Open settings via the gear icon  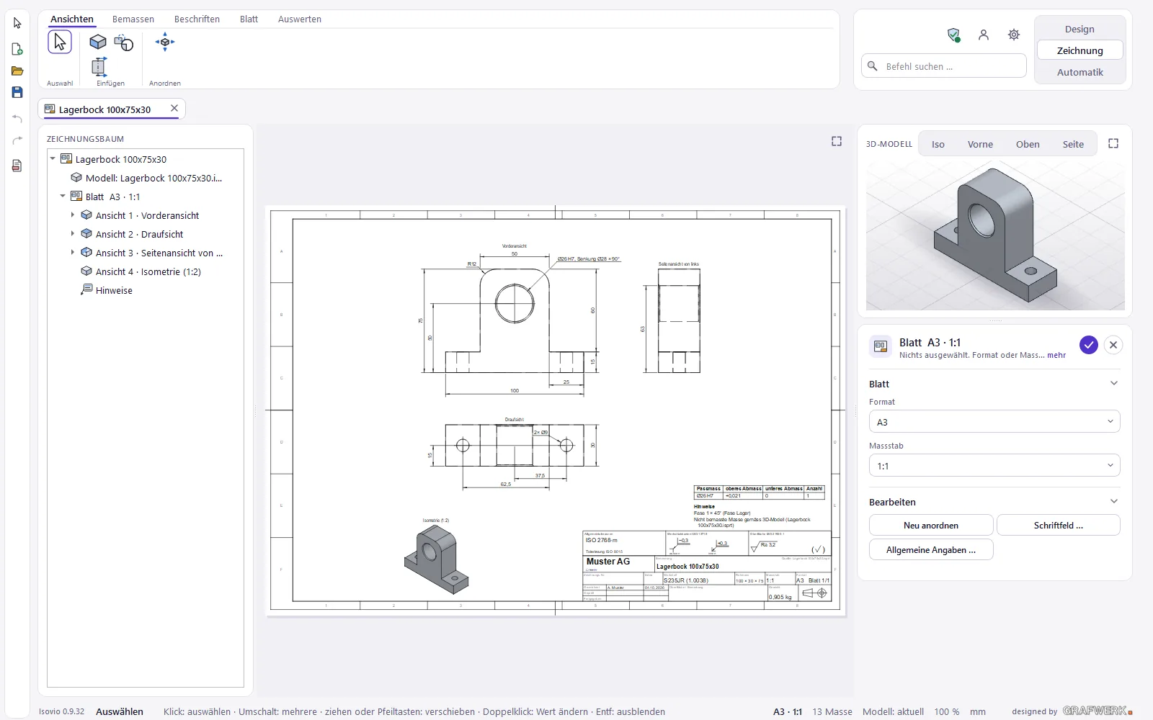click(1014, 35)
